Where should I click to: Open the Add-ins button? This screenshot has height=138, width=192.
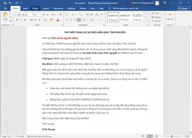[x=170, y=16]
